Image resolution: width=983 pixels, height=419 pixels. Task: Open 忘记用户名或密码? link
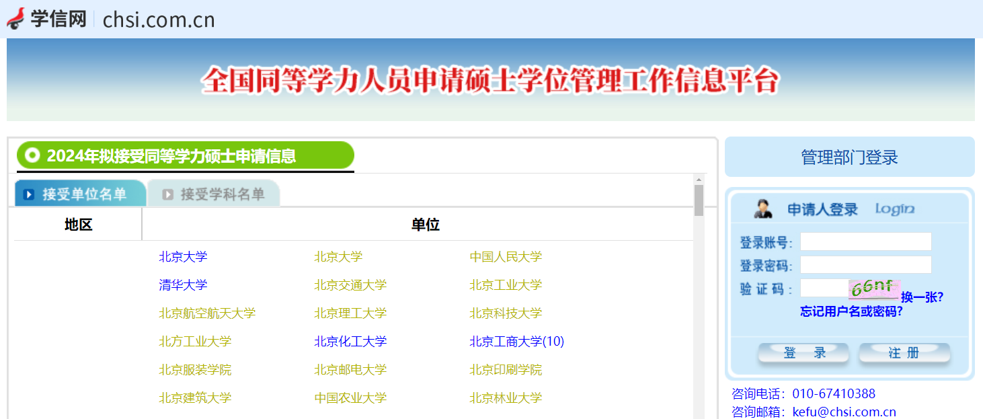[x=851, y=311]
